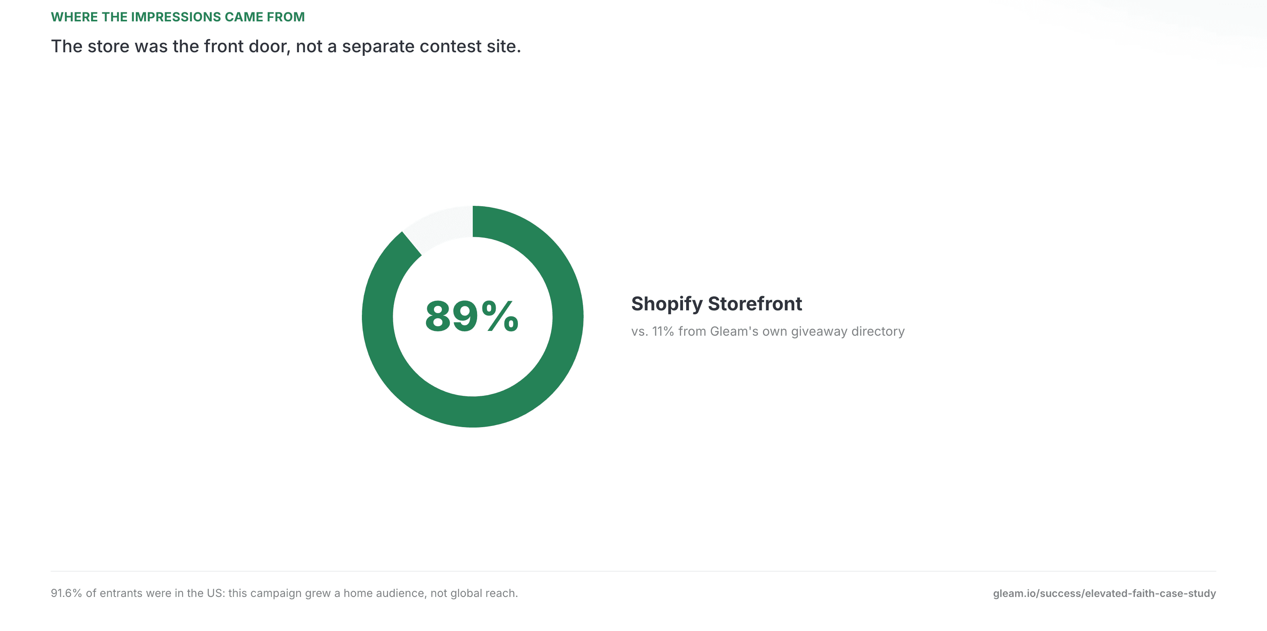Open the gleam.io success case study link

pyautogui.click(x=1104, y=593)
